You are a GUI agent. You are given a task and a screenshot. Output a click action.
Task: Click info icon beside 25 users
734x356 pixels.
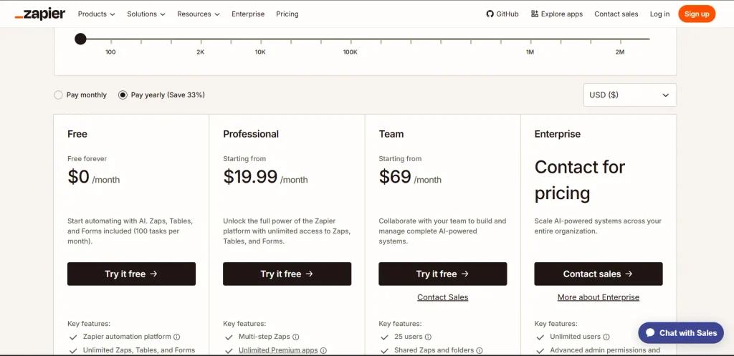click(x=428, y=337)
